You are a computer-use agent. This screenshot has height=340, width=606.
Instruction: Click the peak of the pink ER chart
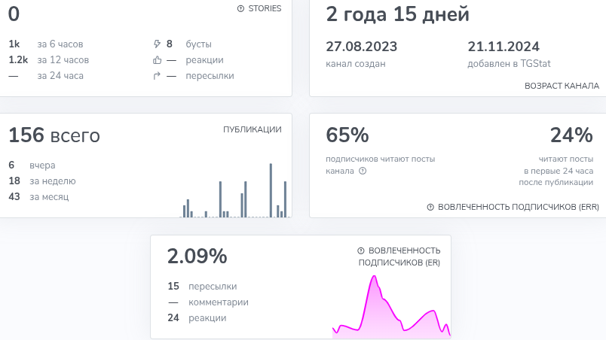(x=374, y=277)
